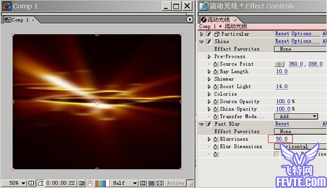Click Source Point Y value 288.0

tap(315, 64)
